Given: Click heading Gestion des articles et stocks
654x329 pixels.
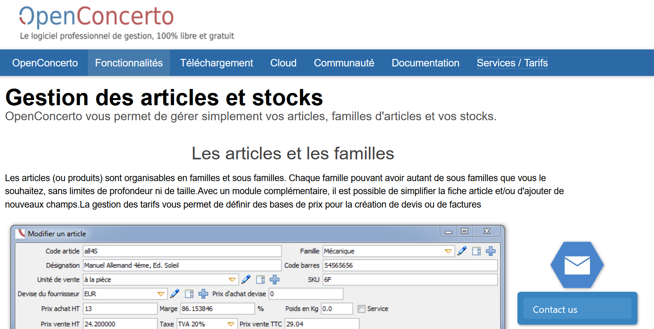Looking at the screenshot, I should click(x=164, y=98).
